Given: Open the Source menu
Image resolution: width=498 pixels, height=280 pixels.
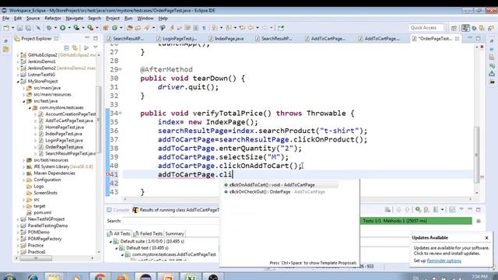Looking at the screenshot, I should (x=33, y=19).
